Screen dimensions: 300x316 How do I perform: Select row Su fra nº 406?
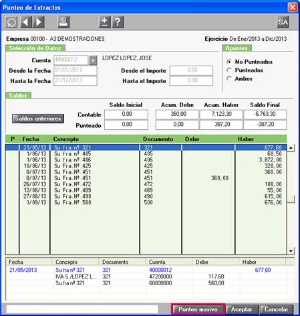(x=146, y=160)
